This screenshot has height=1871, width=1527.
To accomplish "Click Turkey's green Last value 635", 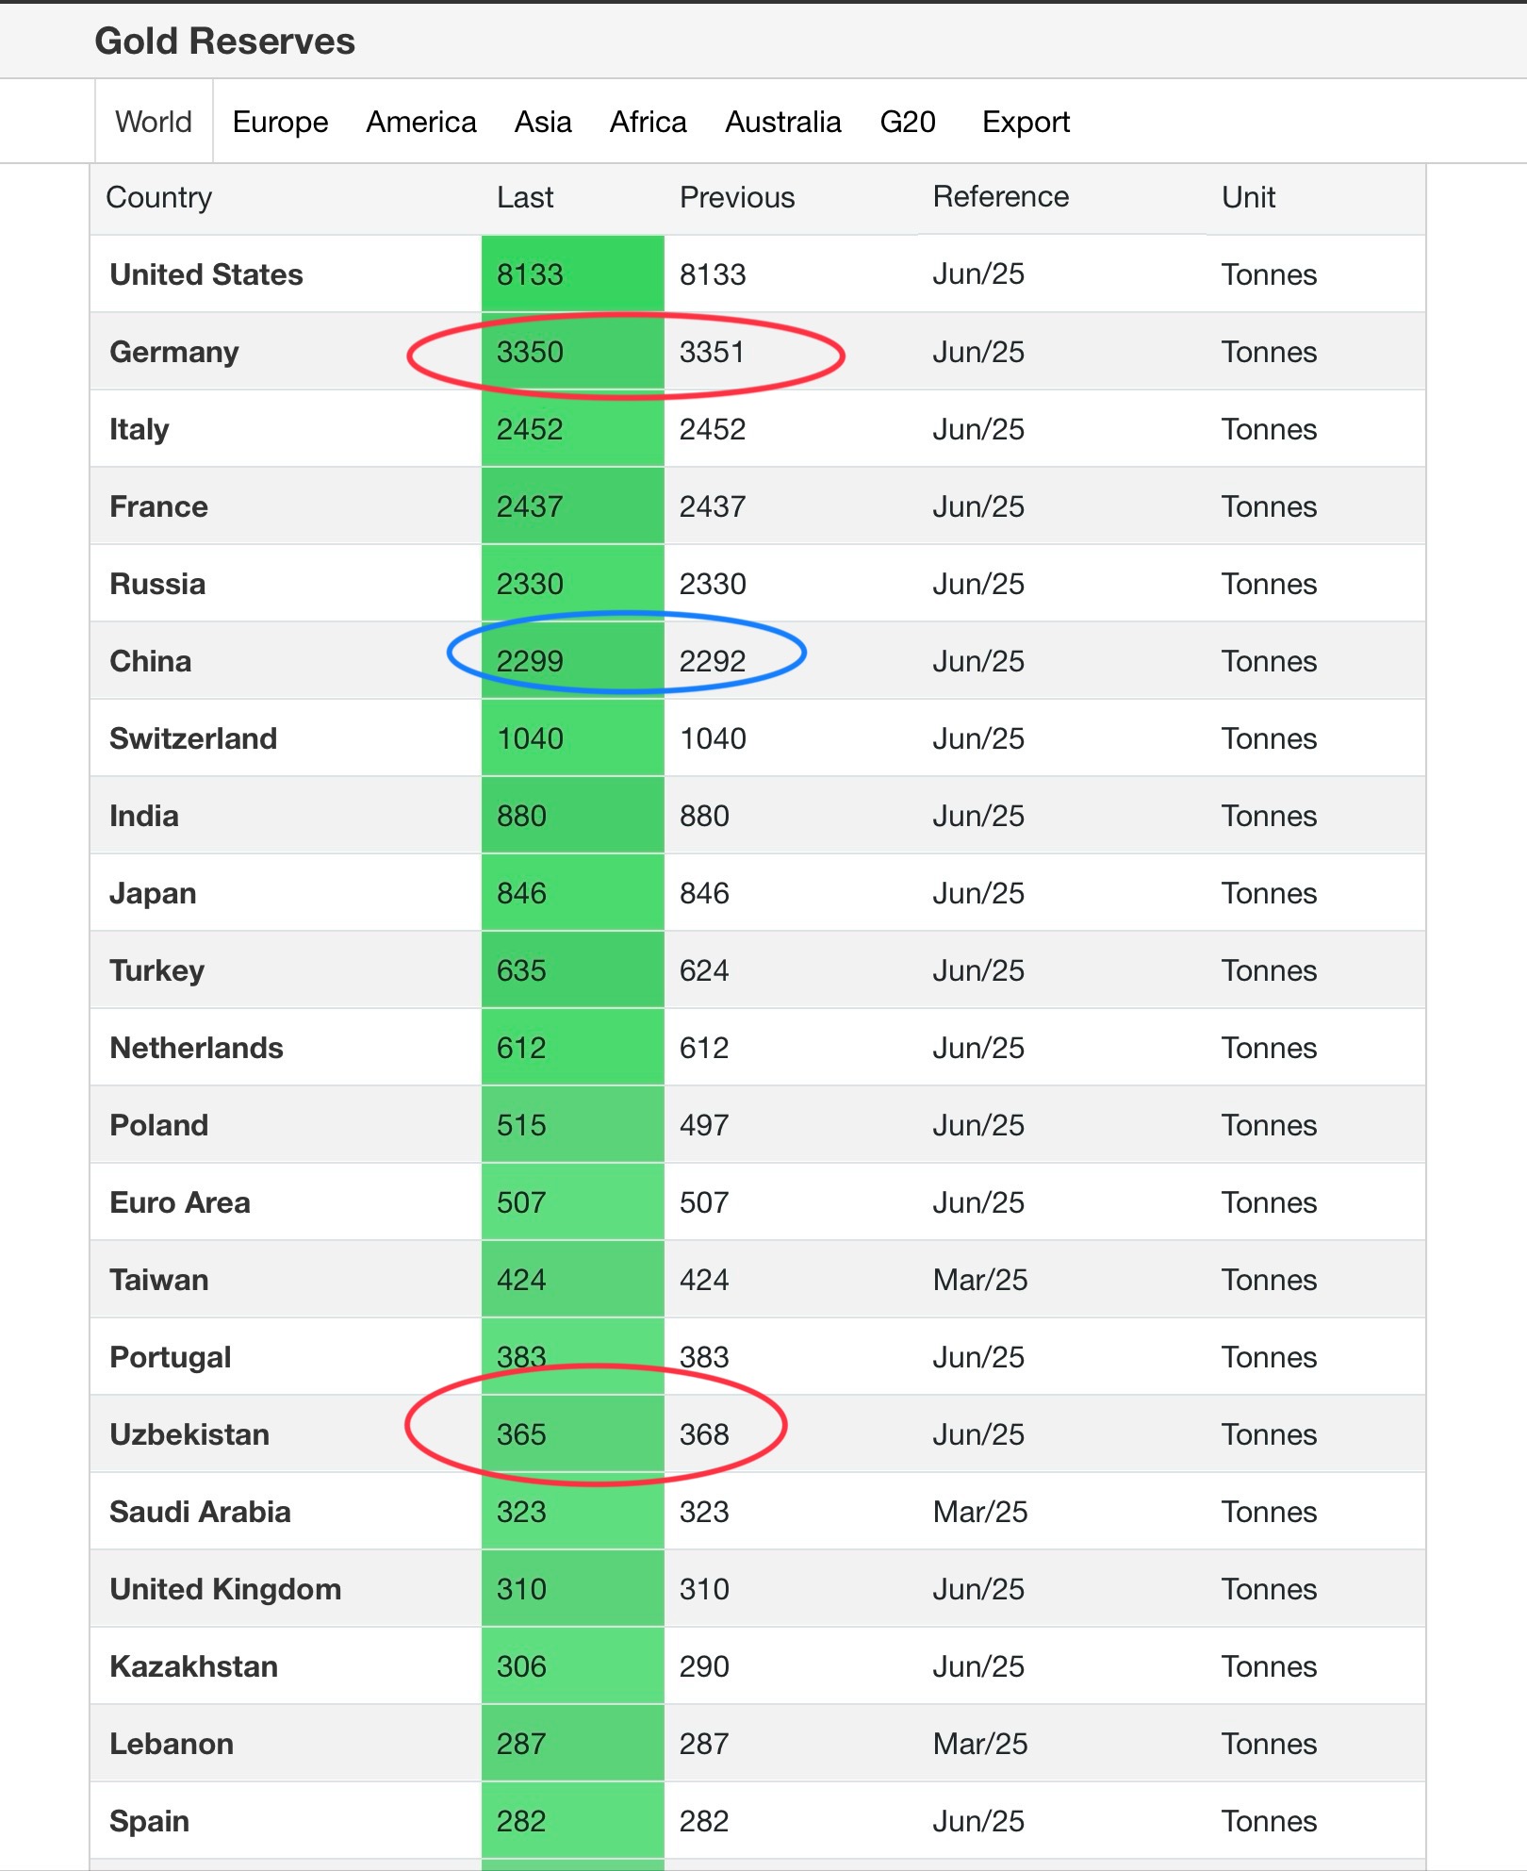I will tap(521, 970).
